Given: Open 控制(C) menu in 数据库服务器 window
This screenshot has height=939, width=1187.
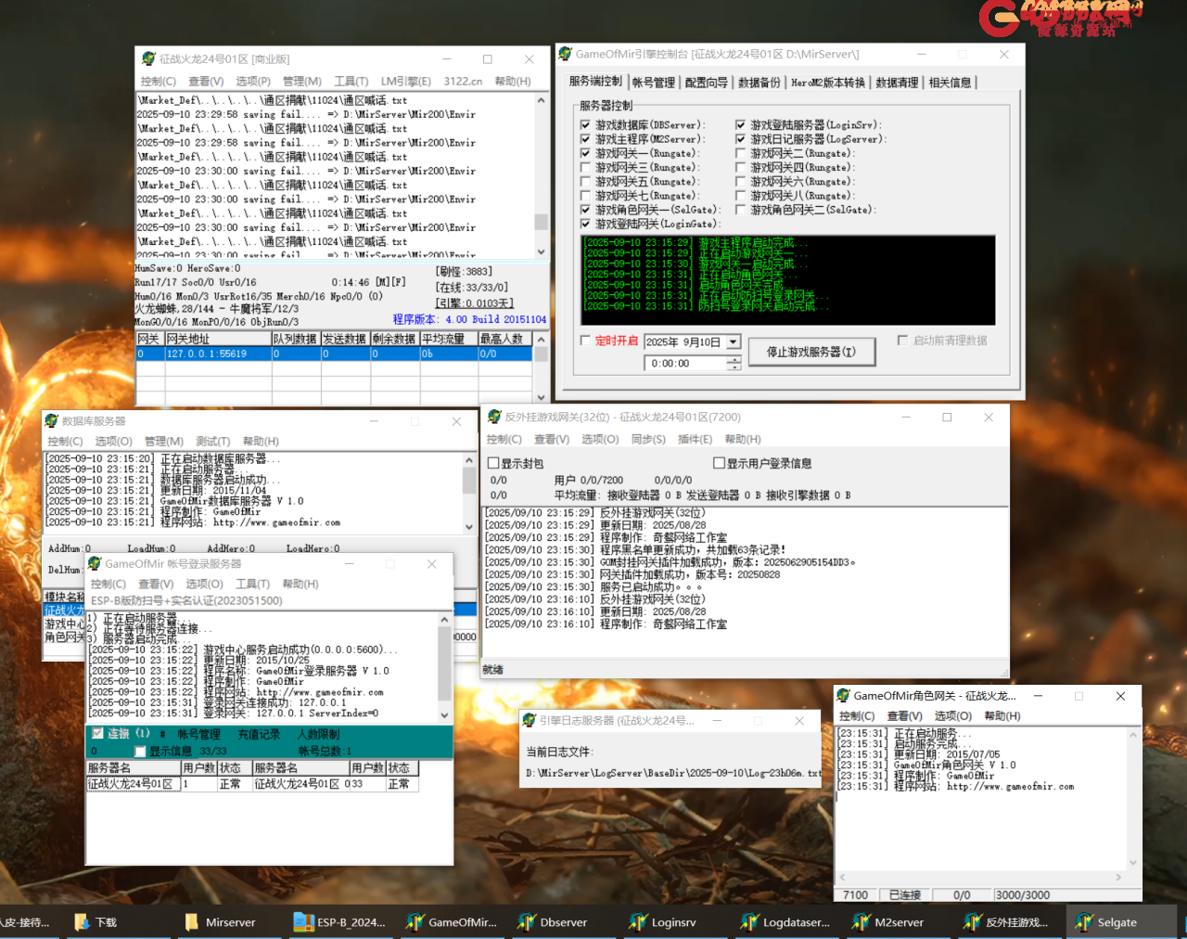Looking at the screenshot, I should [x=65, y=442].
